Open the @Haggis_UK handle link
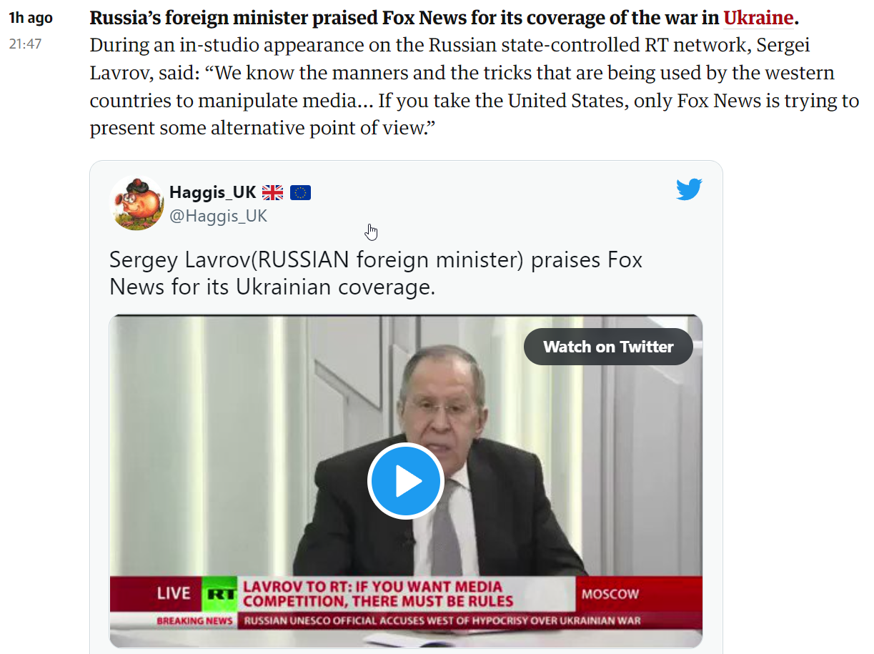This screenshot has height=654, width=874. (x=218, y=216)
